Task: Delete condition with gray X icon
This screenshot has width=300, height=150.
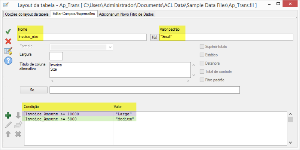Action: coord(18,134)
